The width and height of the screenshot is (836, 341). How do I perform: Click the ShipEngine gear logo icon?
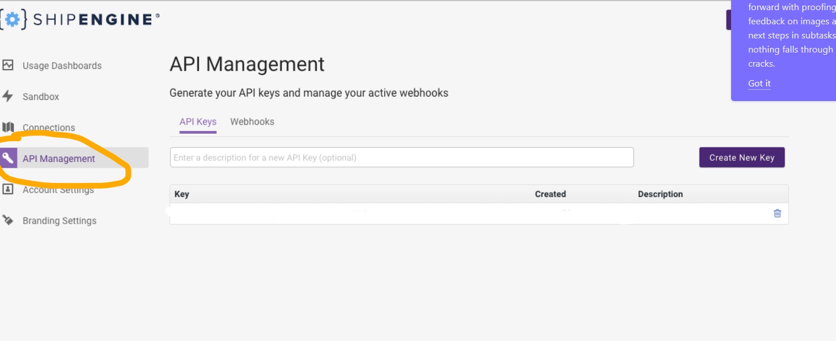pos(11,20)
